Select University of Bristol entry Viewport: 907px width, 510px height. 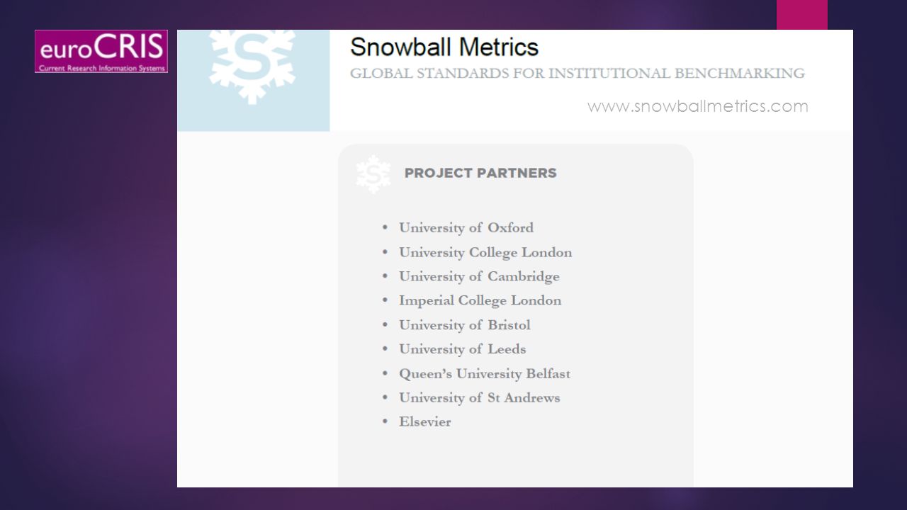[465, 325]
